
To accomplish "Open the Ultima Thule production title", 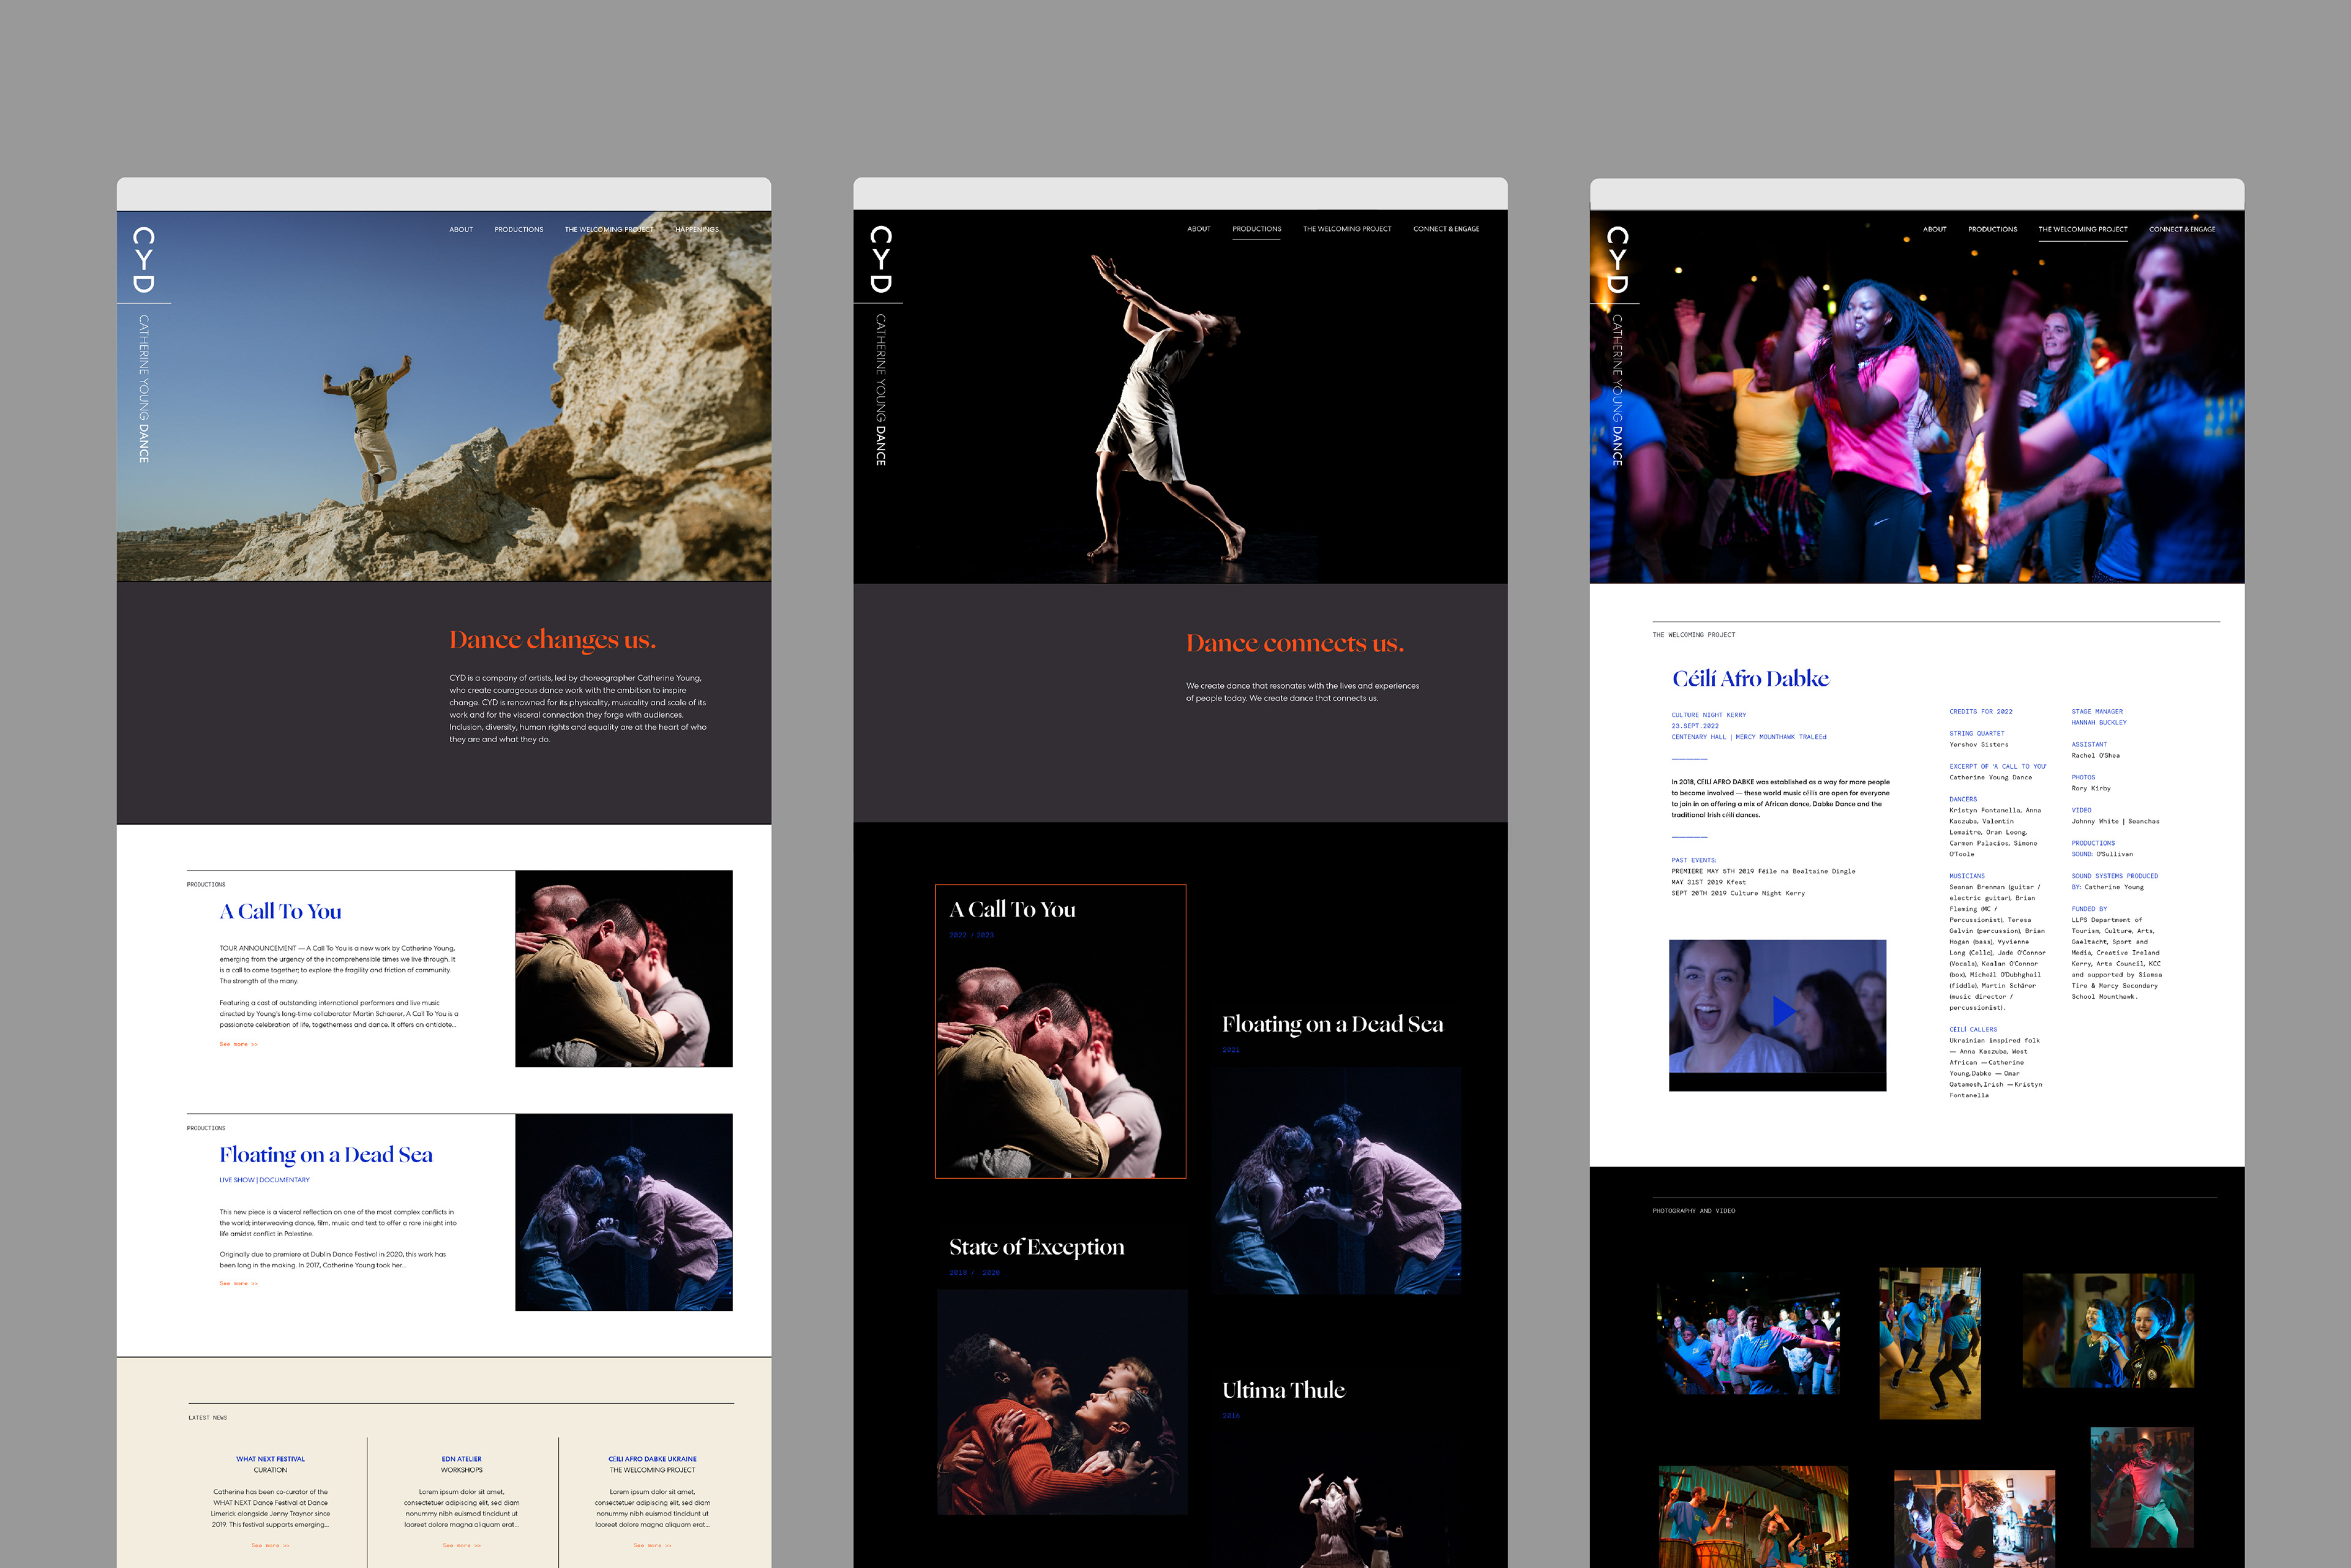I will [x=1283, y=1390].
